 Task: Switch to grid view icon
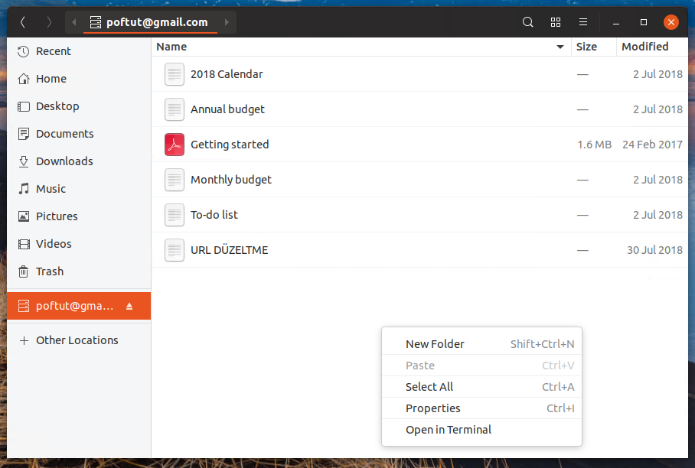coord(556,22)
